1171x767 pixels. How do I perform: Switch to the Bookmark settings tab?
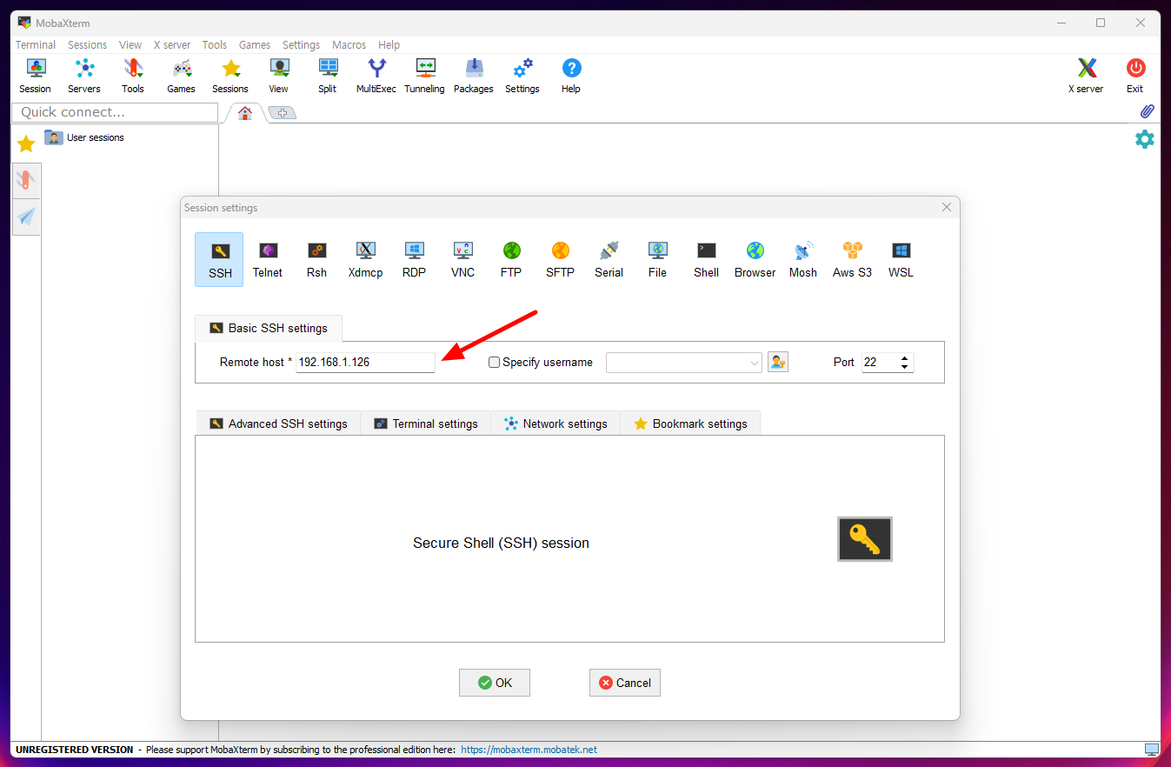690,424
